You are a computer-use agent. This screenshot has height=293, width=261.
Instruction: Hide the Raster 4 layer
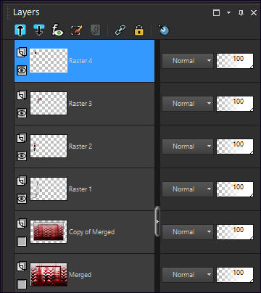tap(22, 70)
